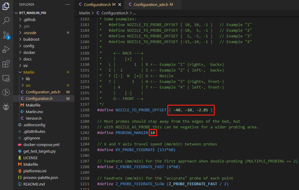Open the PlatformIO alien icon

(6, 107)
